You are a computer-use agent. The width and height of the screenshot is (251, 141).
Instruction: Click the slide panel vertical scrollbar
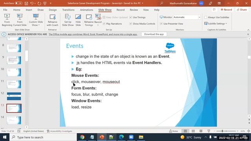(27, 56)
